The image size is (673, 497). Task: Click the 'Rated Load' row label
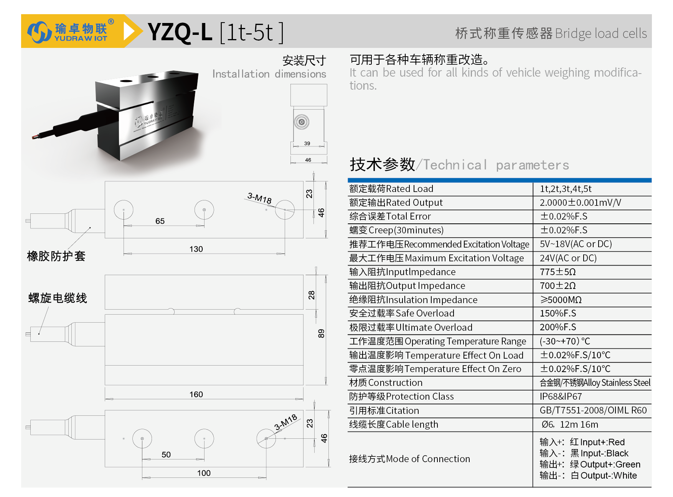point(391,189)
